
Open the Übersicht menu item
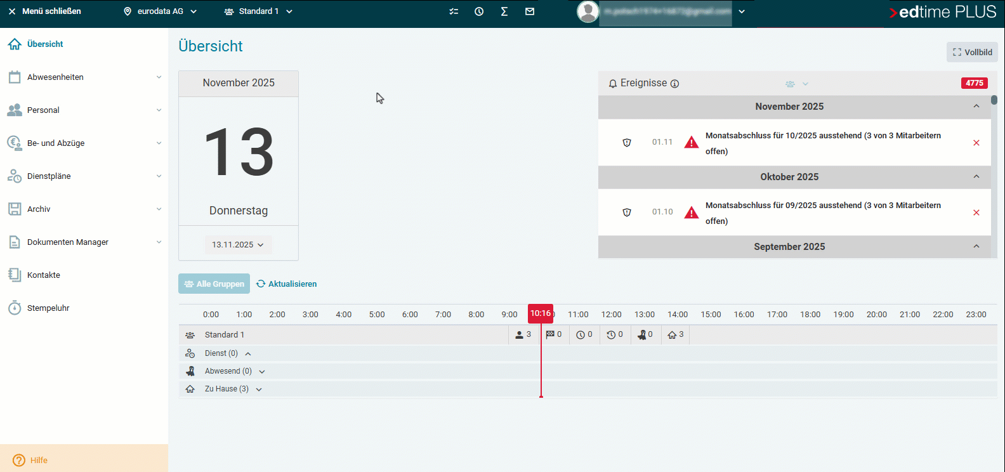[84, 44]
